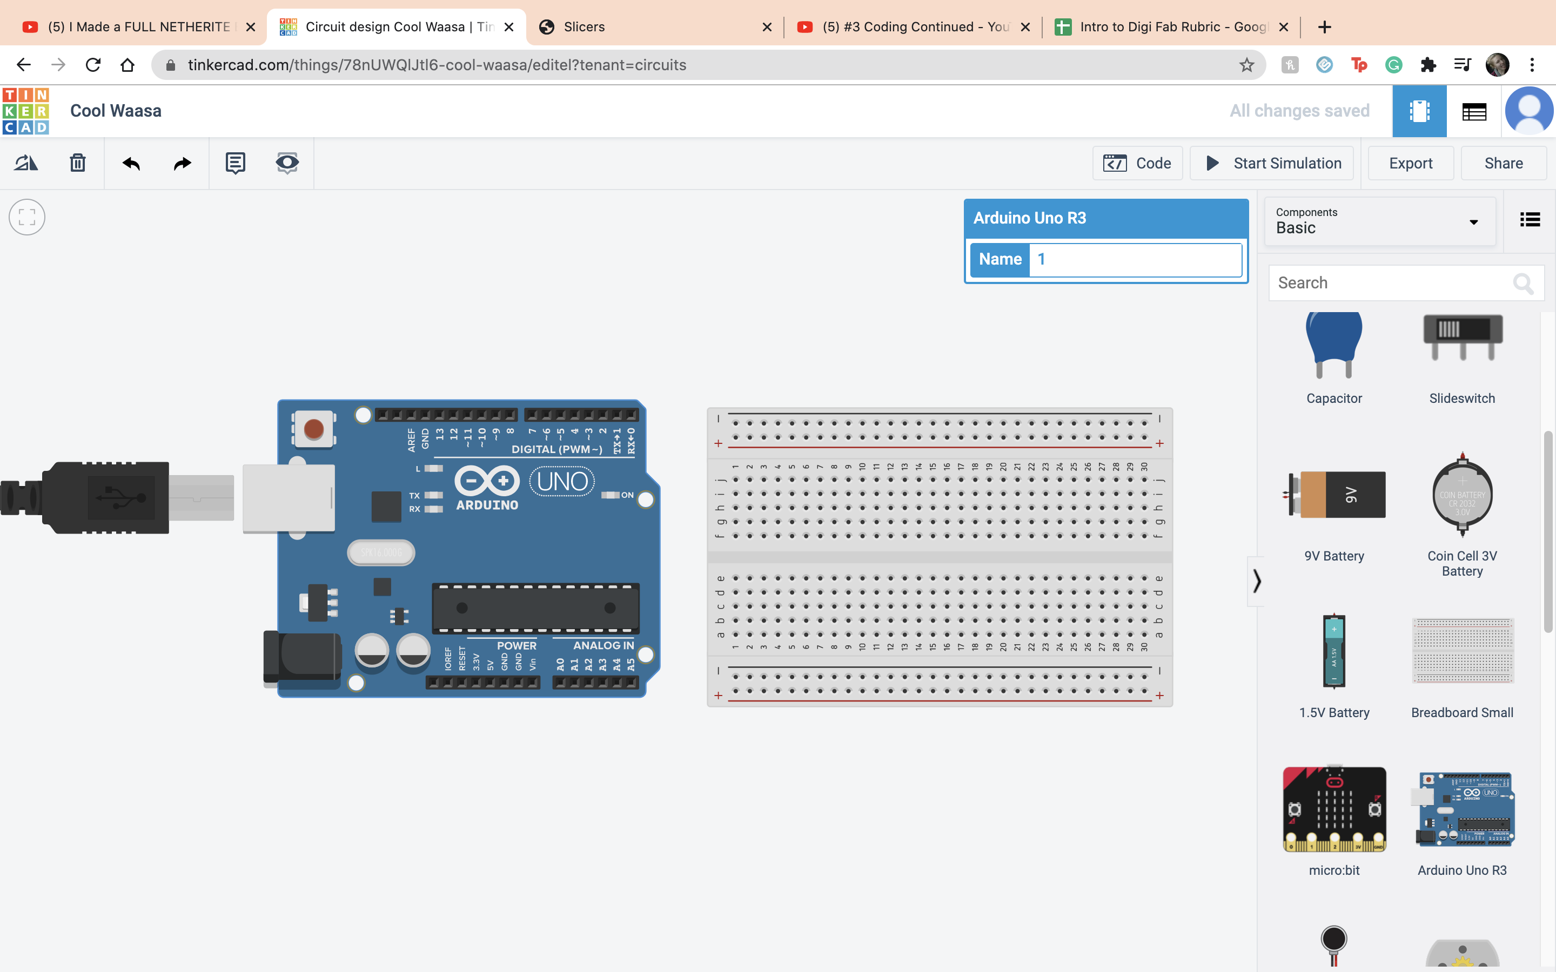Viewport: 1556px width, 972px height.
Task: Reload the Tinkercad page
Action: point(93,65)
